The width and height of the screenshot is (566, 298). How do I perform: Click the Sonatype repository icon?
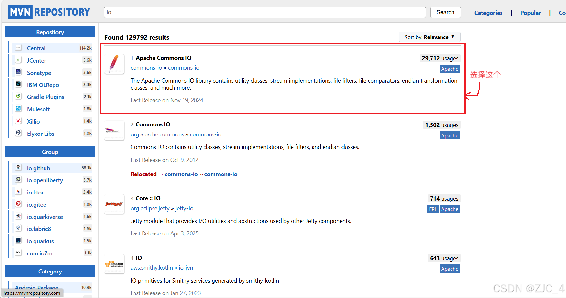pos(18,72)
